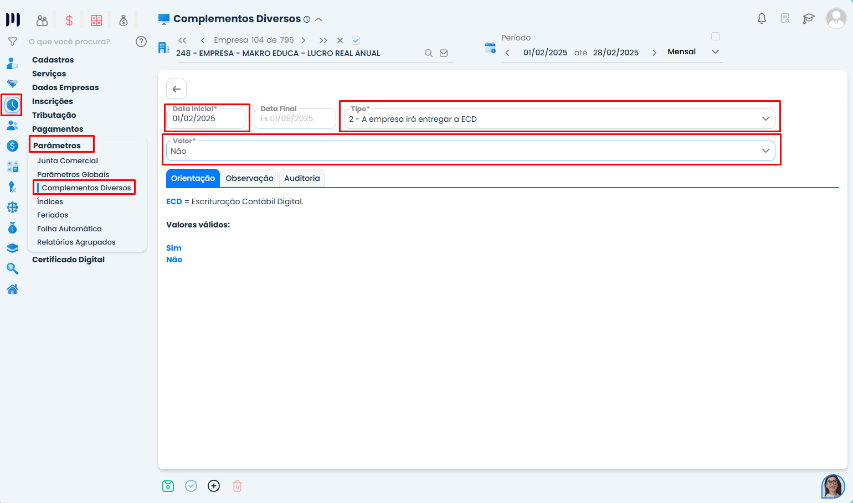Switch to the Observação tab
Screen dimensions: 853x503
click(x=249, y=178)
